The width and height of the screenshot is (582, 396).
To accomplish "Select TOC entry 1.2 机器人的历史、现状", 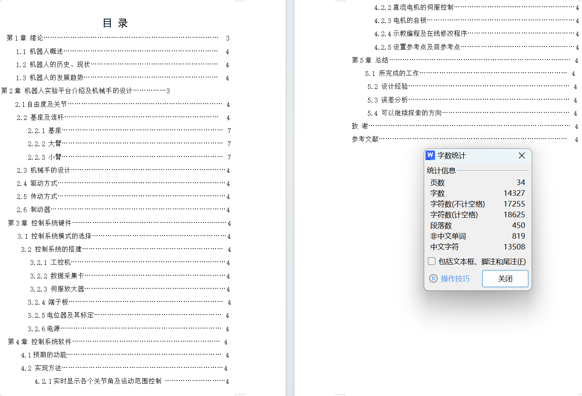I will [122, 65].
